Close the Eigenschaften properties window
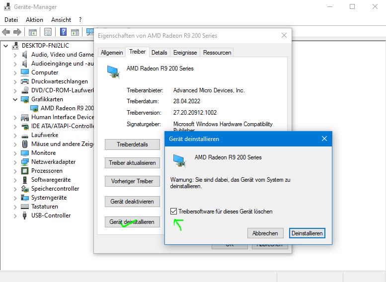Image resolution: width=386 pixels, height=282 pixels. (x=284, y=35)
